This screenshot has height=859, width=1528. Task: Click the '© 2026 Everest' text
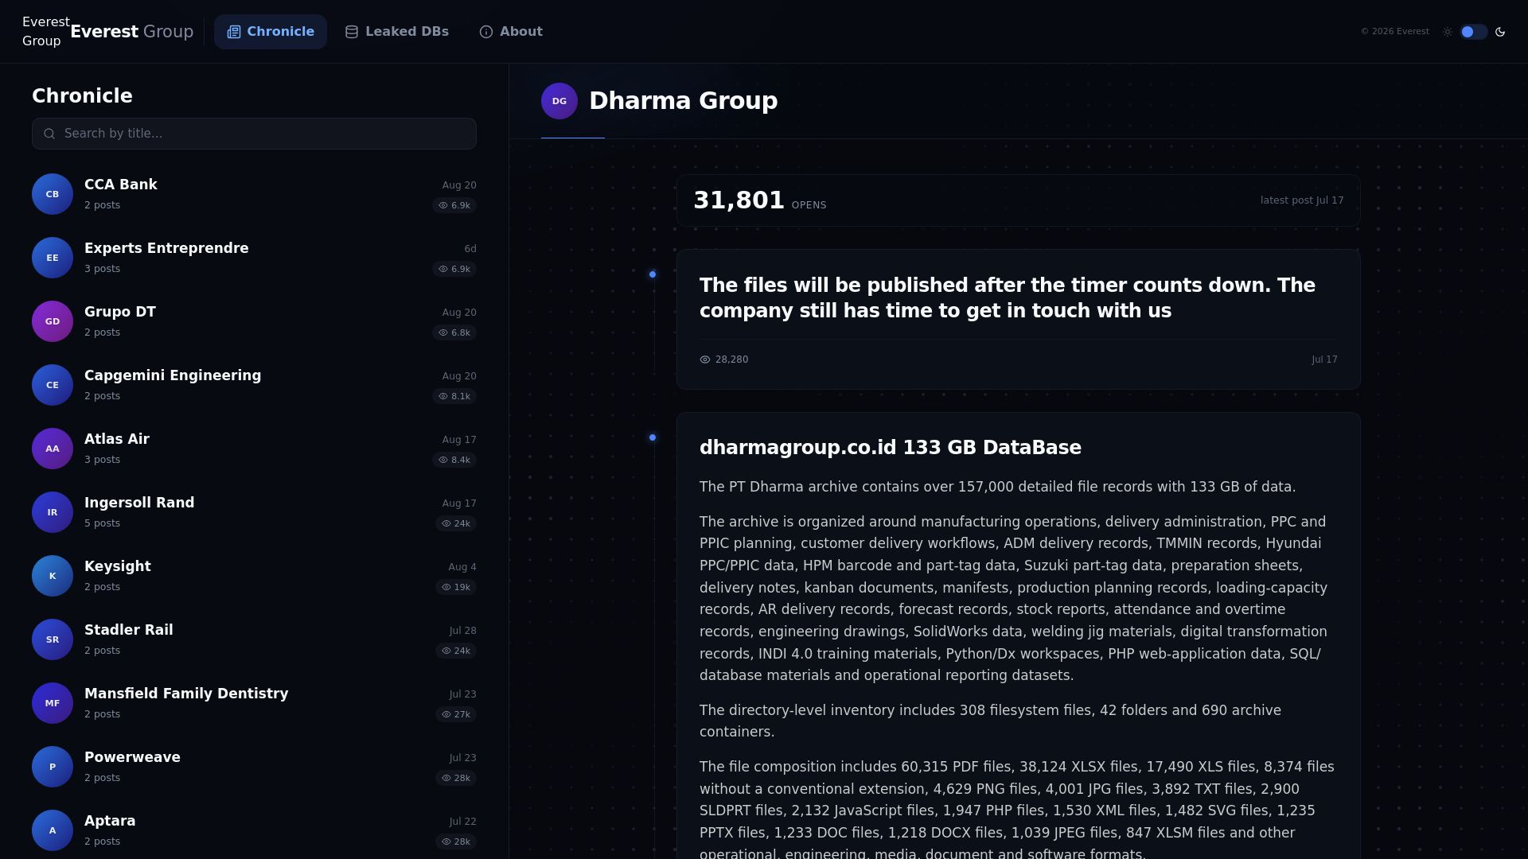point(1394,32)
